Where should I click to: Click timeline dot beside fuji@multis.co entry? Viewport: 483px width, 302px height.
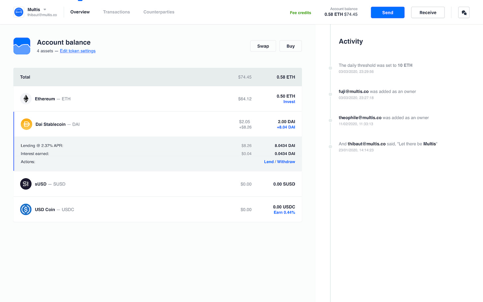(x=330, y=94)
